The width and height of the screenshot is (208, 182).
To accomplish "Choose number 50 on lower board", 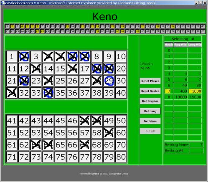I will click(121, 121).
